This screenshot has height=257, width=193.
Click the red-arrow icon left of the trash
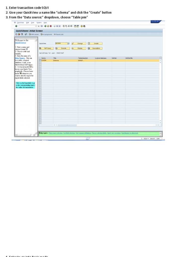pyautogui.click(x=19, y=34)
